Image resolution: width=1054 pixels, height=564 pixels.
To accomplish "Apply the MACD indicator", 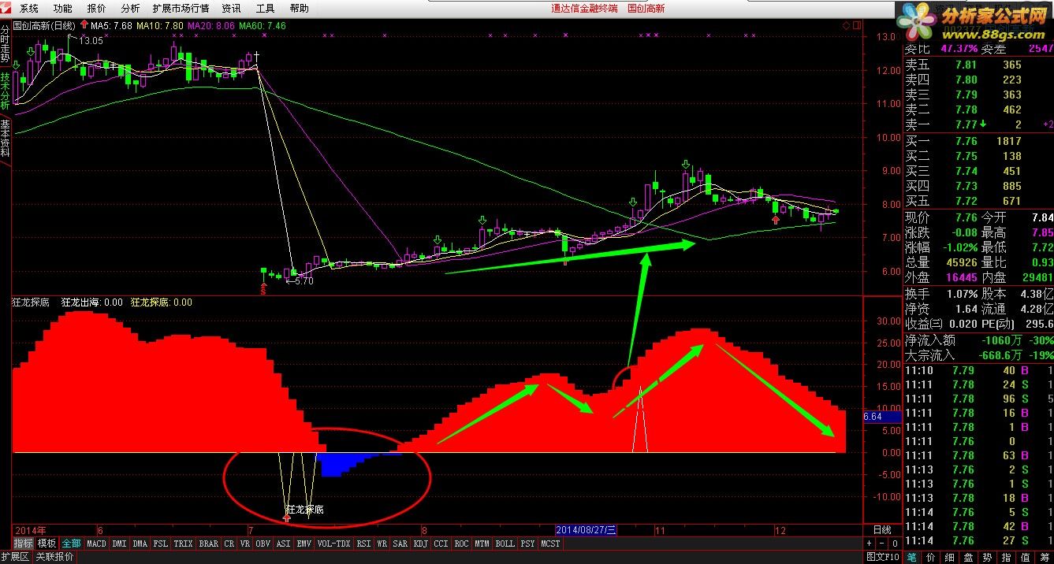I will 96,544.
